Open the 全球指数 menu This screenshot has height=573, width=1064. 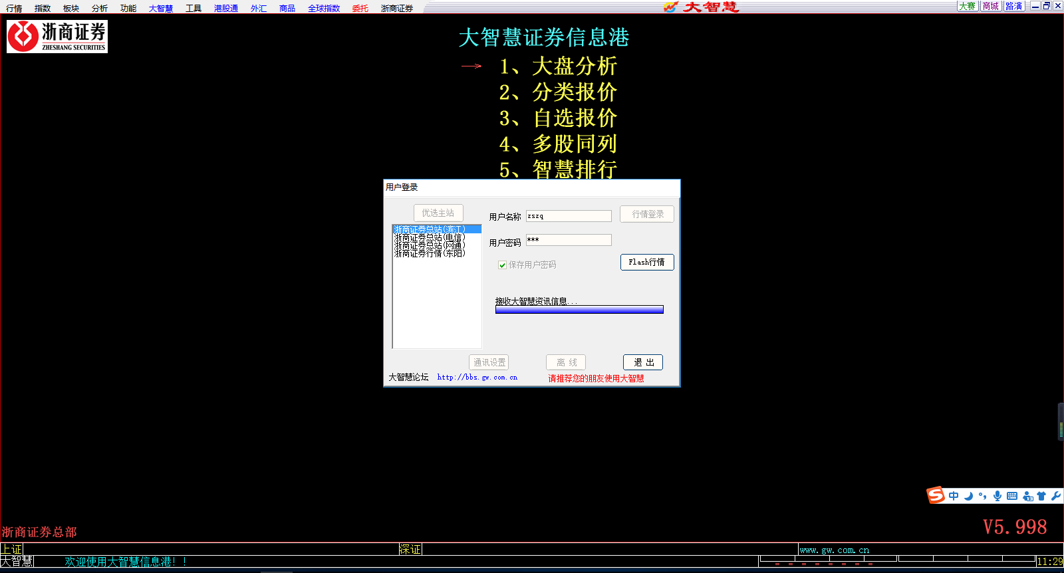[x=324, y=8]
